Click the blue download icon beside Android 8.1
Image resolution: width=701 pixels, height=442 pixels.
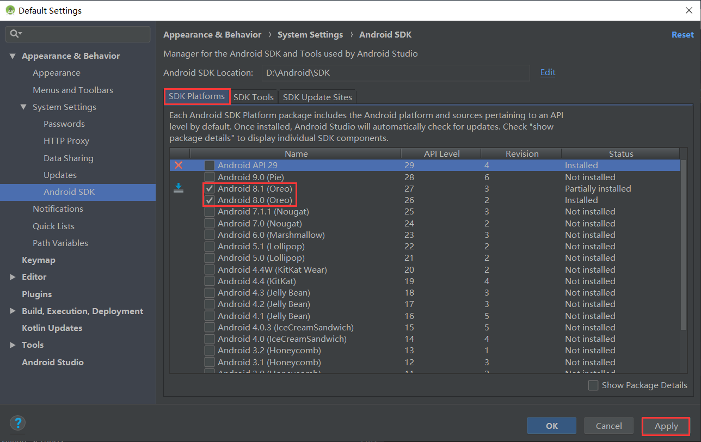pos(178,188)
